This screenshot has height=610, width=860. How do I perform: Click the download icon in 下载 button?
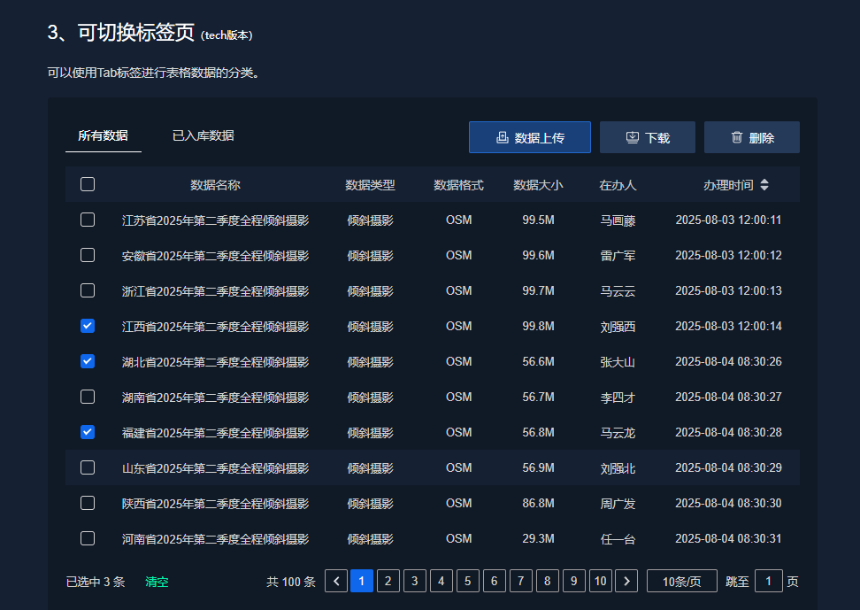632,138
